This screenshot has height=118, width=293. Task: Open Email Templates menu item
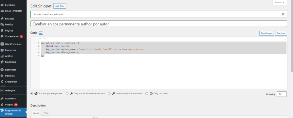(13, 11)
